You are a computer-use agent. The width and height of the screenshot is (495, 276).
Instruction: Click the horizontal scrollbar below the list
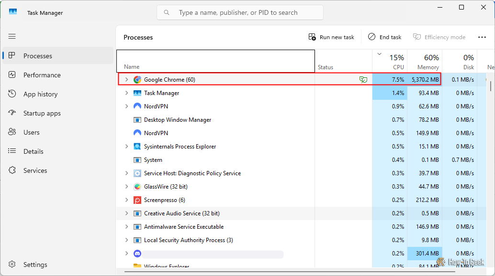290,271
